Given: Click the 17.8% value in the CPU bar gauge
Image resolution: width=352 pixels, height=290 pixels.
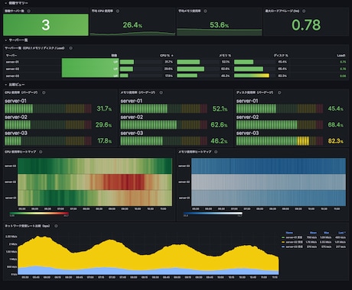Looking at the screenshot, I should [x=104, y=141].
